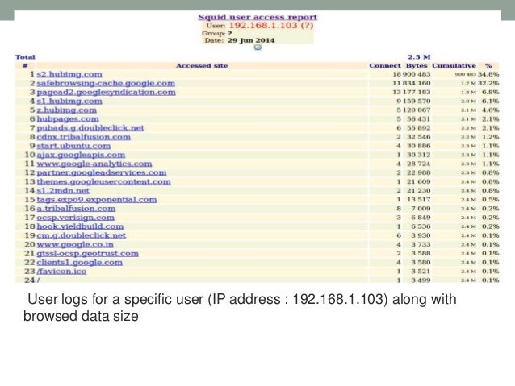The width and height of the screenshot is (515, 386).
Task: Click bytes value 32 546 in row 8
Action: click(x=421, y=137)
